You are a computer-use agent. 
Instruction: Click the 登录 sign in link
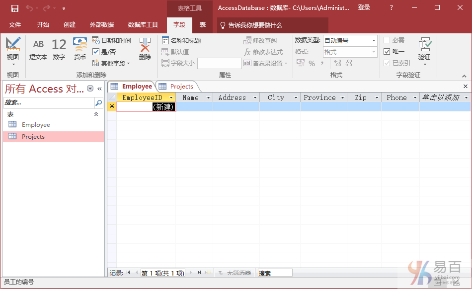pos(364,8)
